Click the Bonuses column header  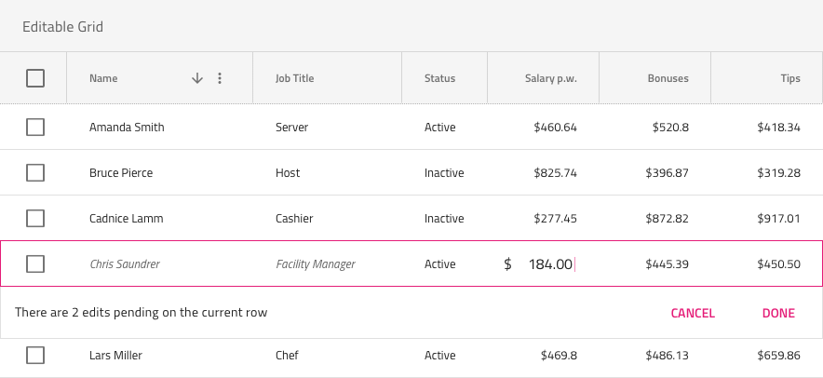coord(668,78)
